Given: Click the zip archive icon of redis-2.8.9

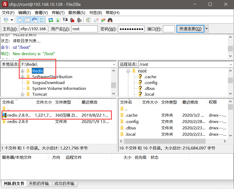Looking at the screenshot, I should pyautogui.click(x=5, y=115).
